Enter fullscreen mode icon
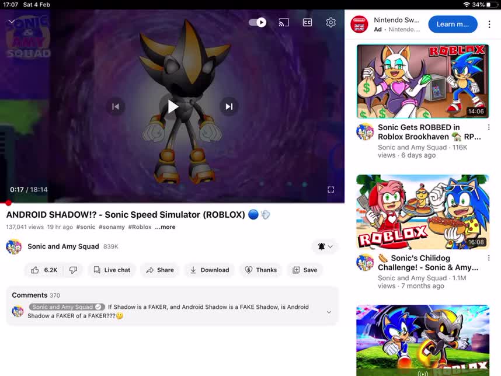The height and width of the screenshot is (376, 501). (331, 190)
